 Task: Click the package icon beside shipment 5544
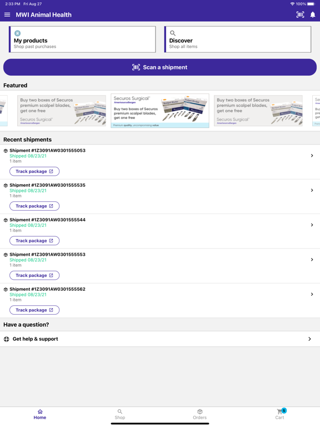[6, 220]
